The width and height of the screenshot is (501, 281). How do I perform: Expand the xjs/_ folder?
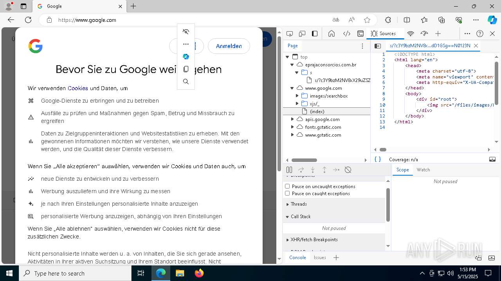297,104
